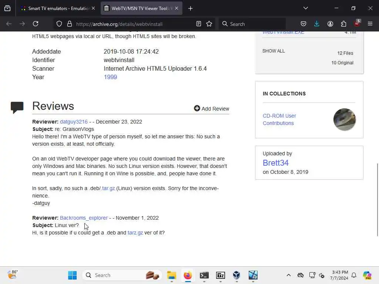Close the Smart TV emulators tab
The height and width of the screenshot is (284, 379).
93,9
